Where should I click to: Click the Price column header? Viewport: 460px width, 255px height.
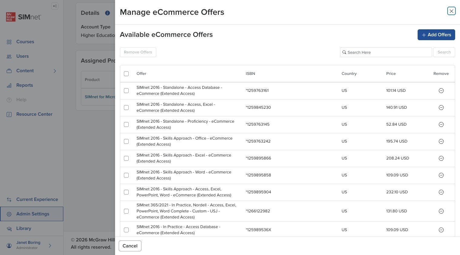[391, 74]
